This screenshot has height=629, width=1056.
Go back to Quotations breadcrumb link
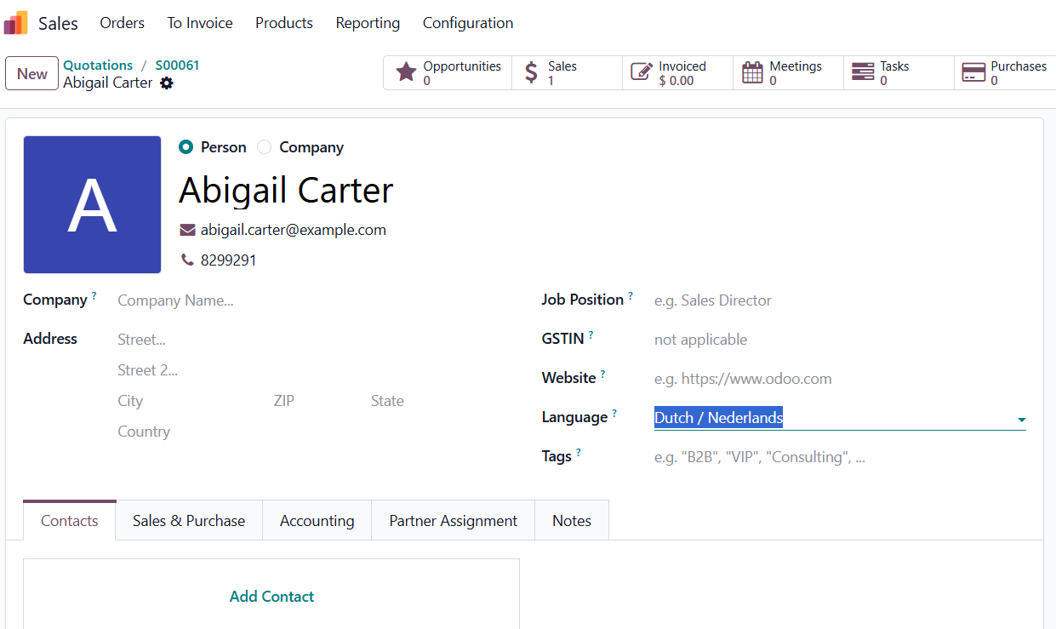pos(98,66)
